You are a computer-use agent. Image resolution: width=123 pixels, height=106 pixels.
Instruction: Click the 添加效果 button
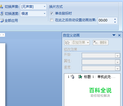(x=77, y=43)
